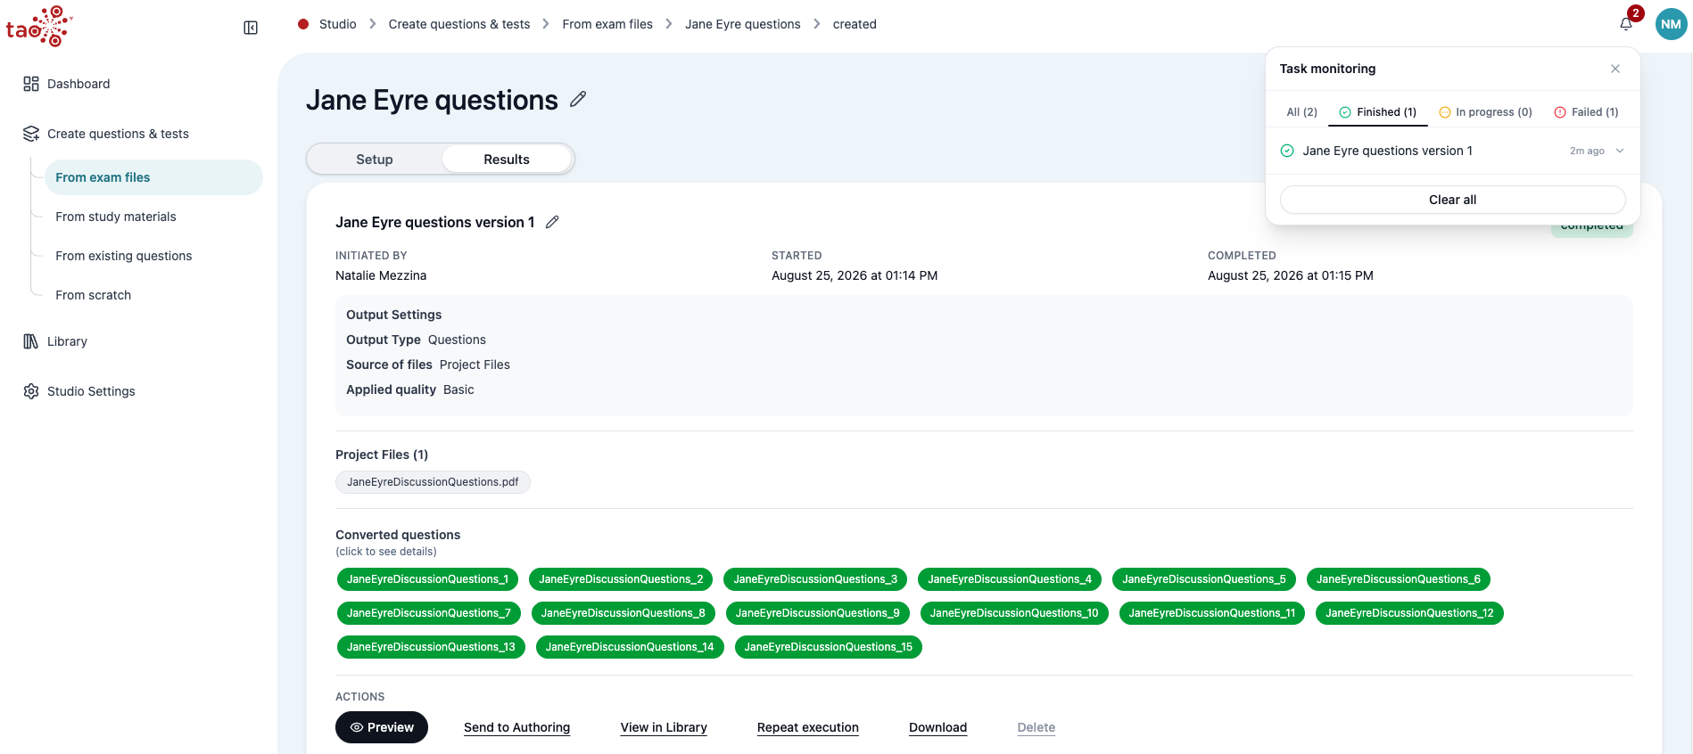Show Failed (1) tasks

[x=1586, y=112]
